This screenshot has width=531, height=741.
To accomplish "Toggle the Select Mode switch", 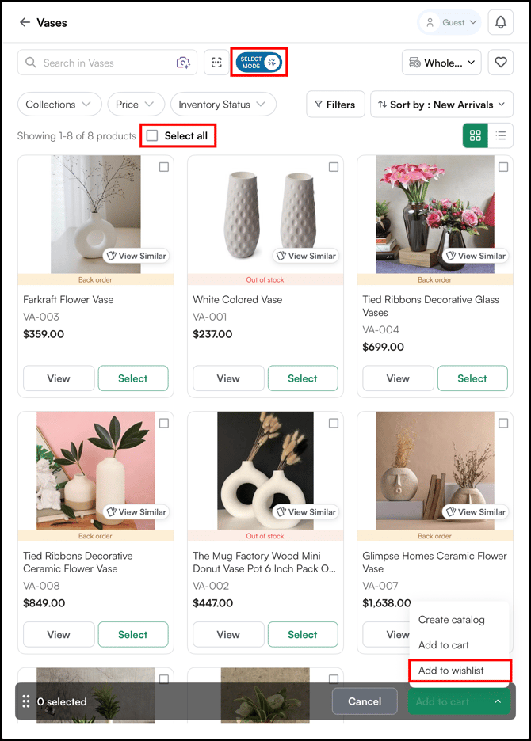I will [x=259, y=63].
